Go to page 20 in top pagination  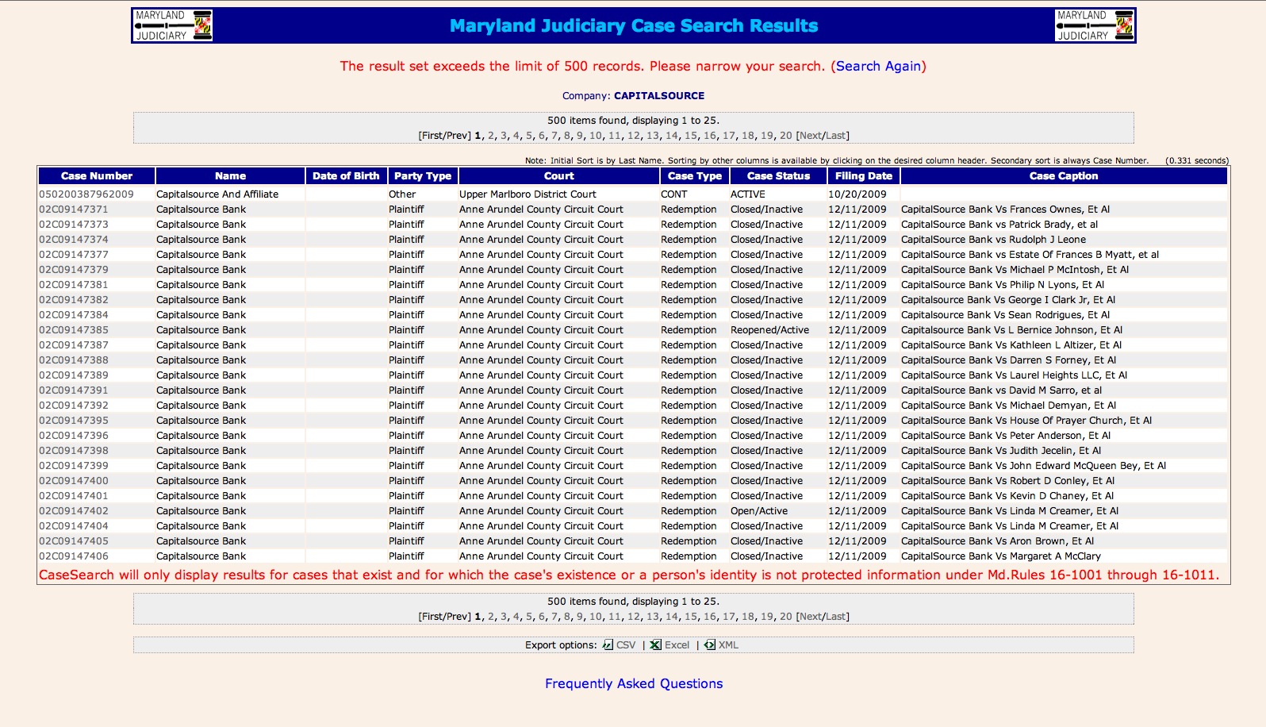pos(786,136)
